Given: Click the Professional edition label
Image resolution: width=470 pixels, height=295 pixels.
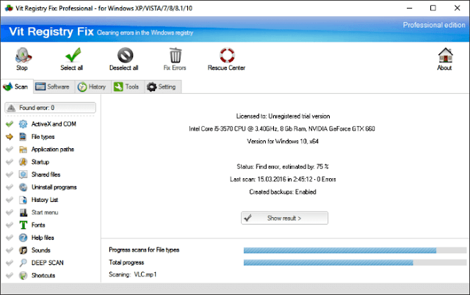Looking at the screenshot, I should coord(434,25).
